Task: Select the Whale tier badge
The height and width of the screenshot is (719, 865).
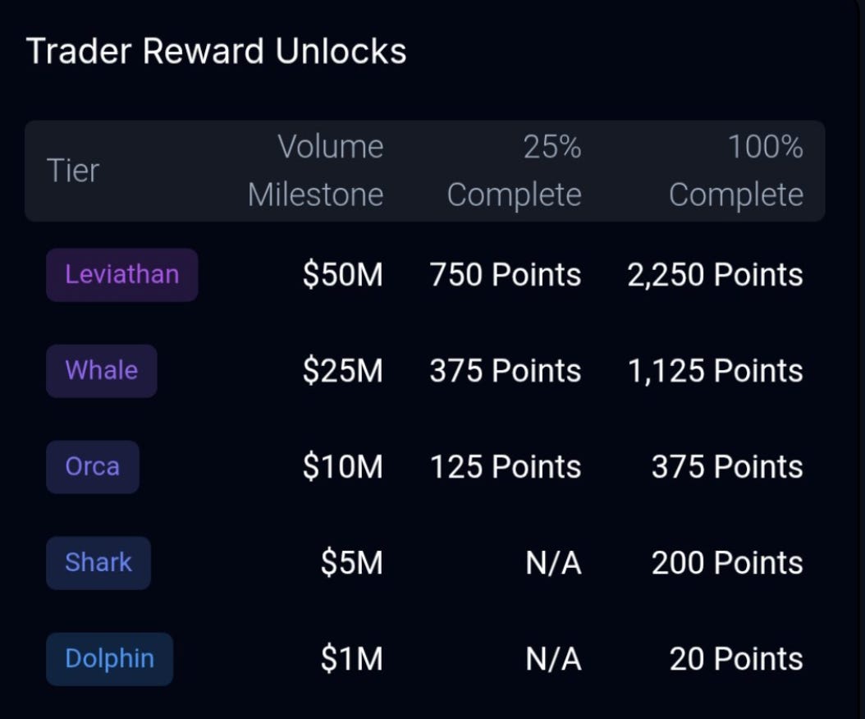Action: [102, 370]
